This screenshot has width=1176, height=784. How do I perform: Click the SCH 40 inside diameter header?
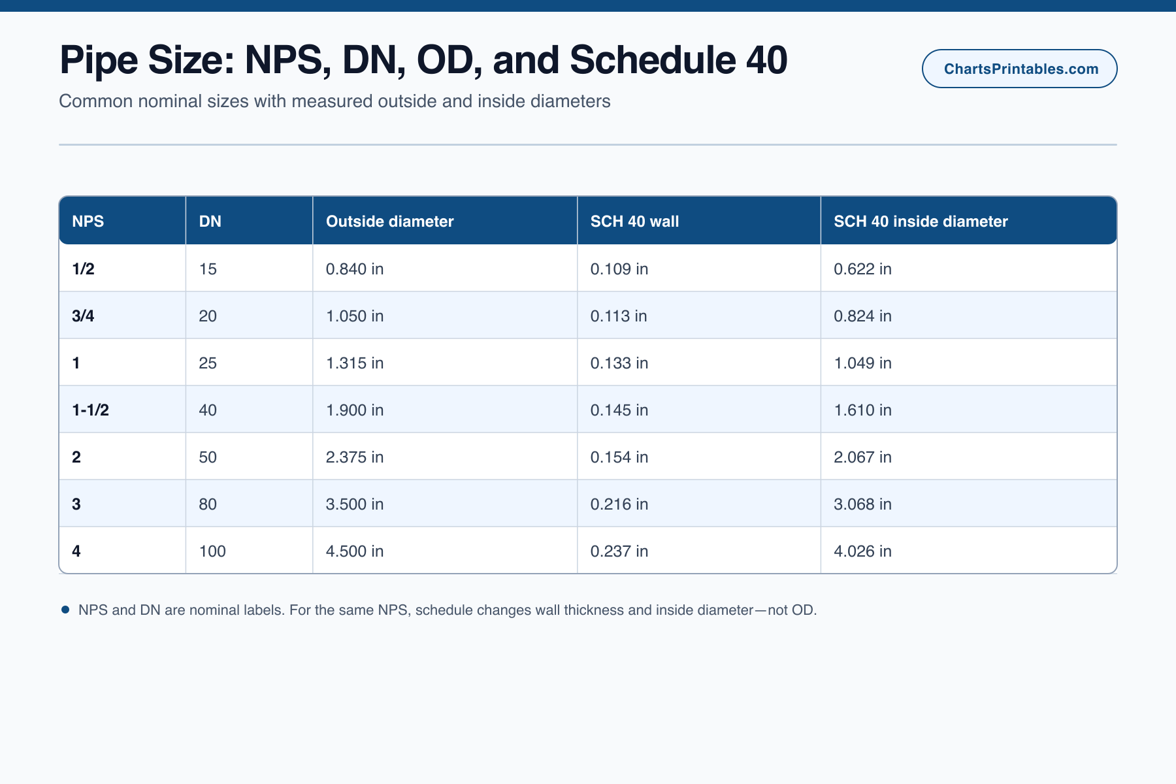pyautogui.click(x=969, y=221)
